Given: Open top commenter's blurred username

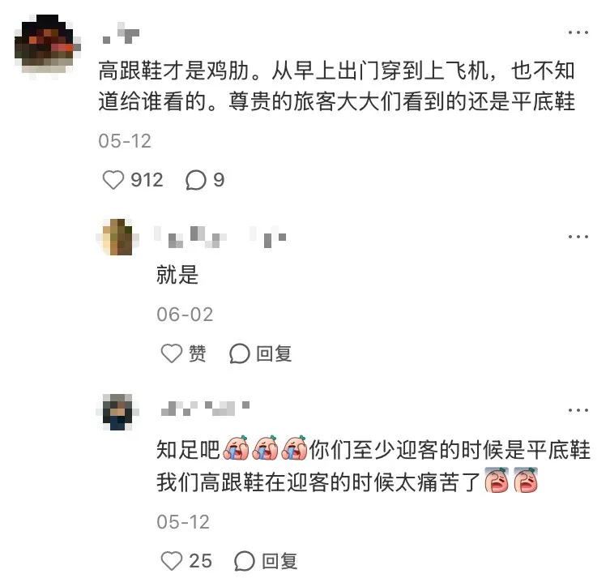Looking at the screenshot, I should (x=121, y=34).
